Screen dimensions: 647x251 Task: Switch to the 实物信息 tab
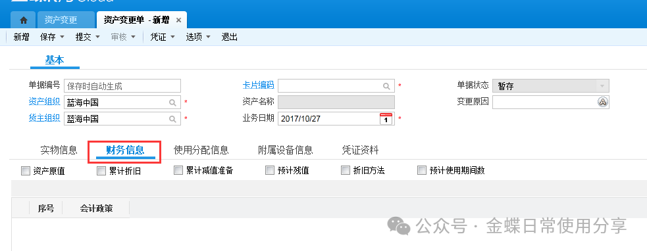[59, 150]
